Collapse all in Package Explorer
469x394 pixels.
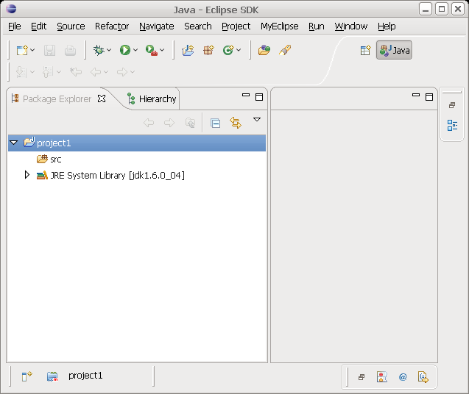click(x=215, y=123)
